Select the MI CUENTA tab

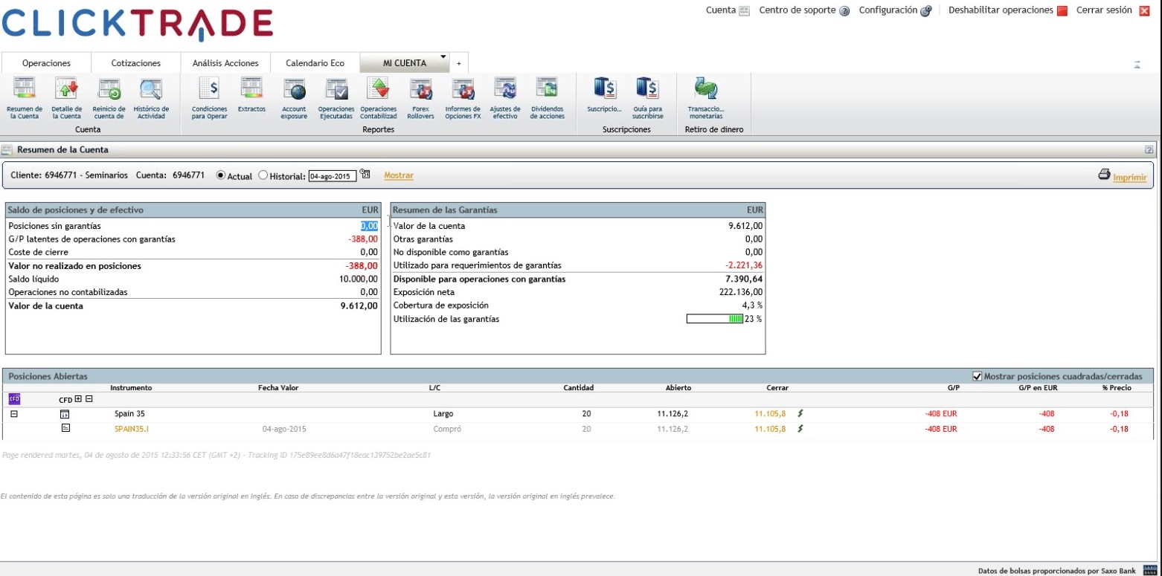(404, 63)
